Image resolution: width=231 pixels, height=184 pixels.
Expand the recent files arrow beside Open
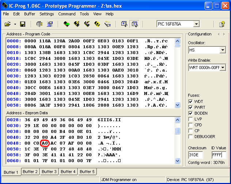pyautogui.click(x=15, y=24)
